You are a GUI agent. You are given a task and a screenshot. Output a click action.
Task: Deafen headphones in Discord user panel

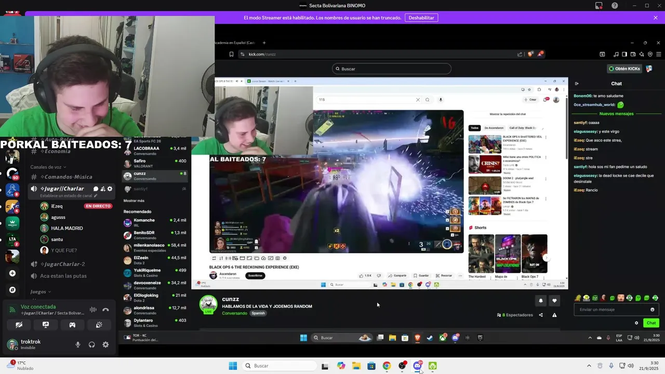click(x=92, y=344)
